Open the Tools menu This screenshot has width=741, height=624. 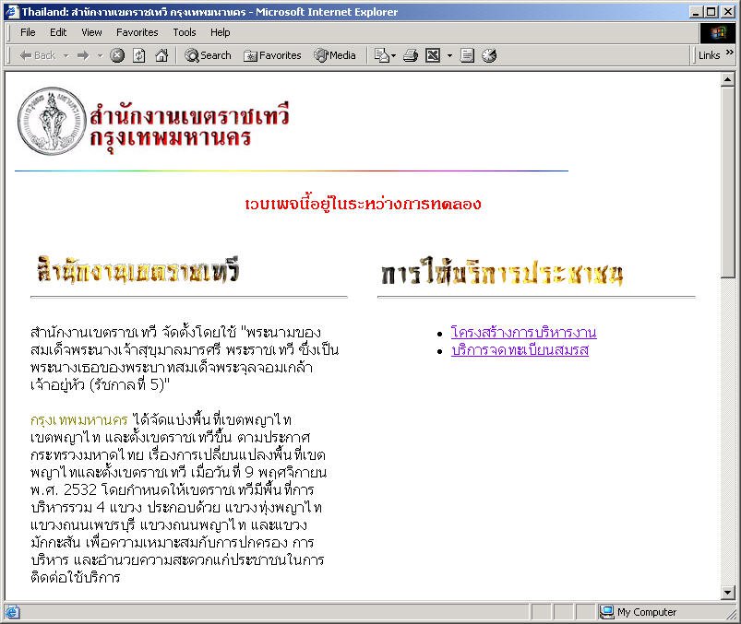pyautogui.click(x=185, y=32)
